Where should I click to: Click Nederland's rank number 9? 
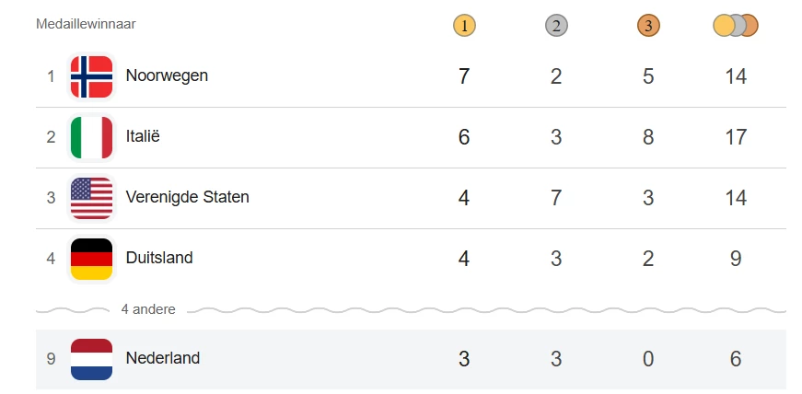click(x=52, y=359)
